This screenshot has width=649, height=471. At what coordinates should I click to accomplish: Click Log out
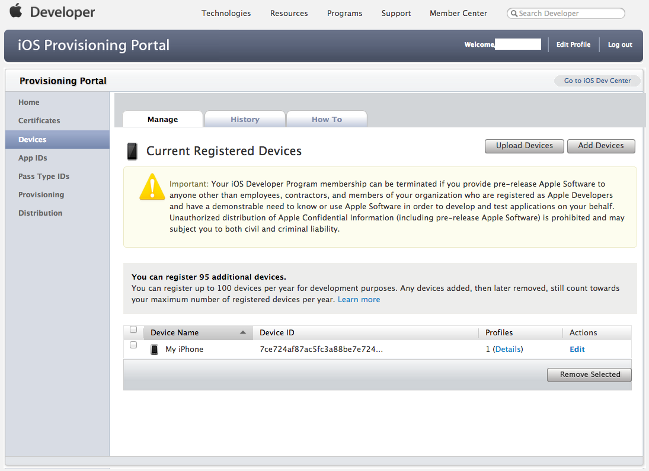click(620, 44)
